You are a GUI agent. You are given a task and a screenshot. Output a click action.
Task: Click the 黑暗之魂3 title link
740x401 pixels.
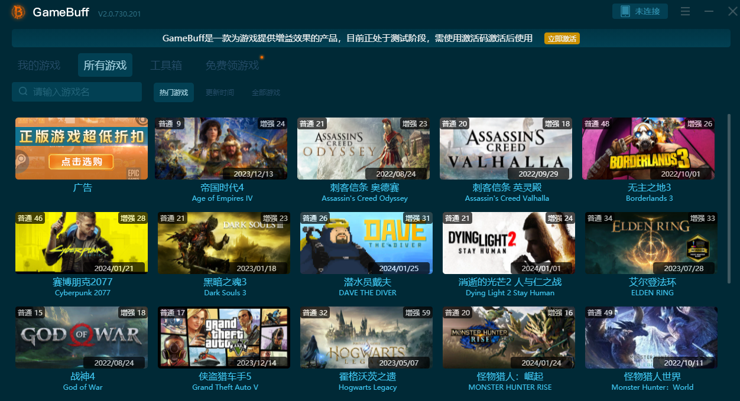coord(225,282)
